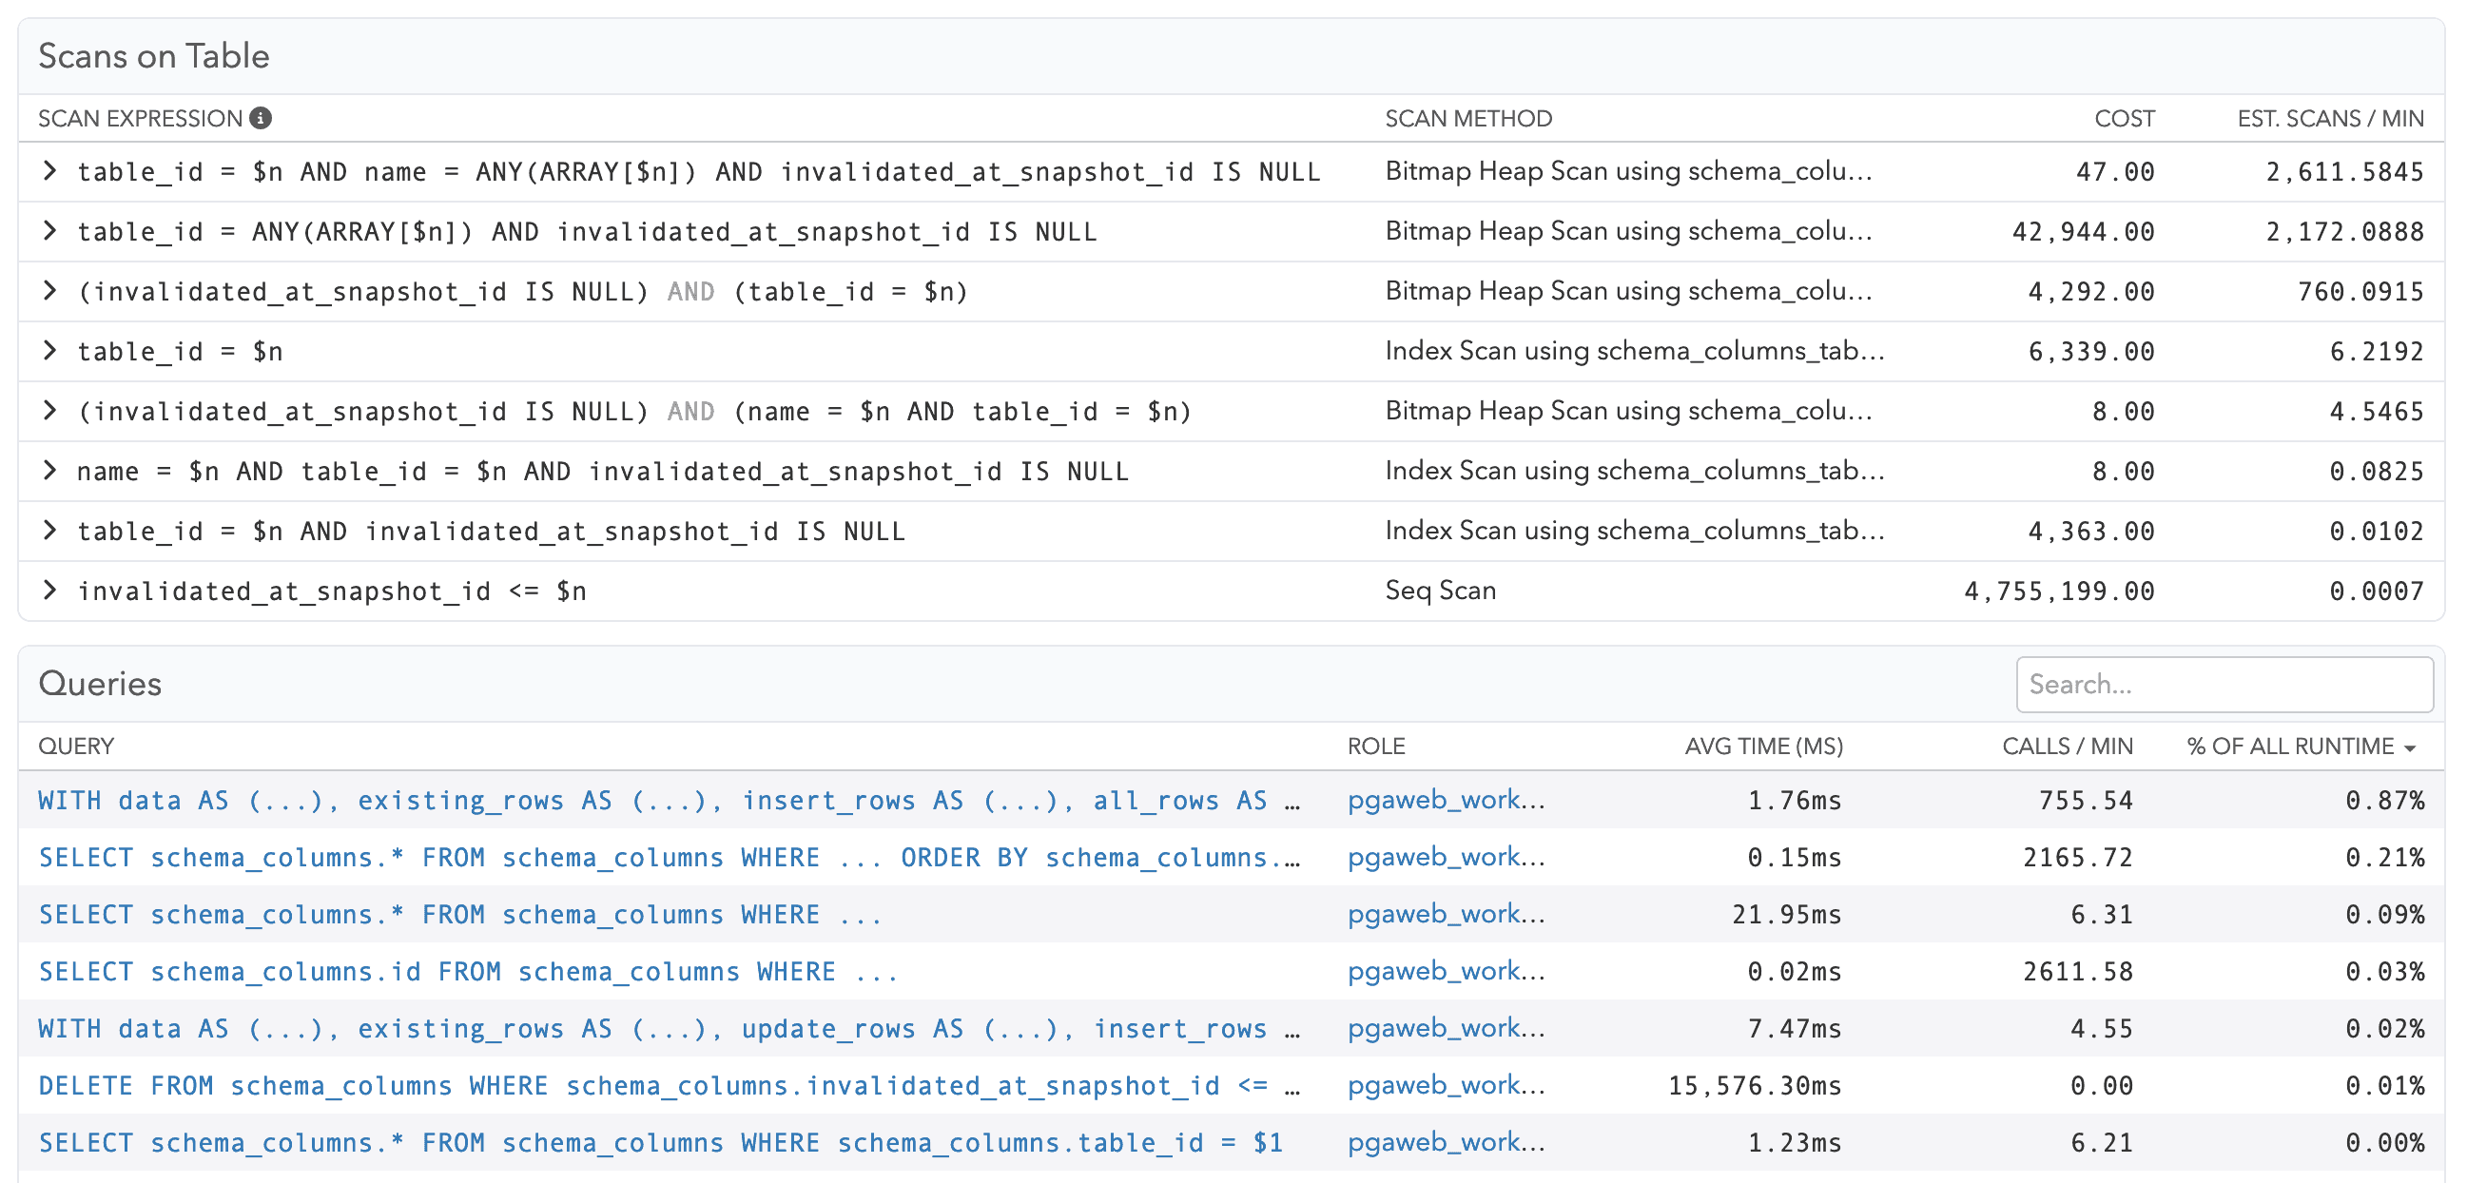Open the pgaweb_work role for the DELETE query
The height and width of the screenshot is (1183, 2467).
pyautogui.click(x=1445, y=1084)
